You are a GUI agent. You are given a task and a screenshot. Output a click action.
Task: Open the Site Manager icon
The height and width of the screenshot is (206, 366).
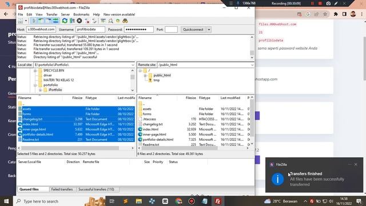click(21, 21)
